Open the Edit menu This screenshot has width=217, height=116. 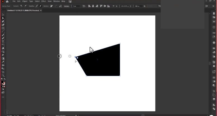coord(19,1)
